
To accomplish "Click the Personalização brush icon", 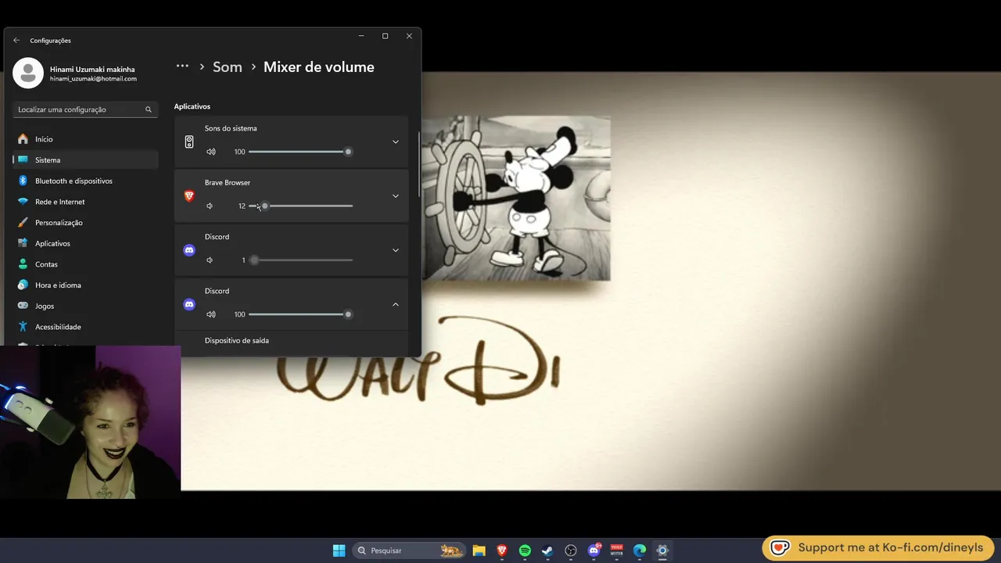I will click(x=23, y=222).
